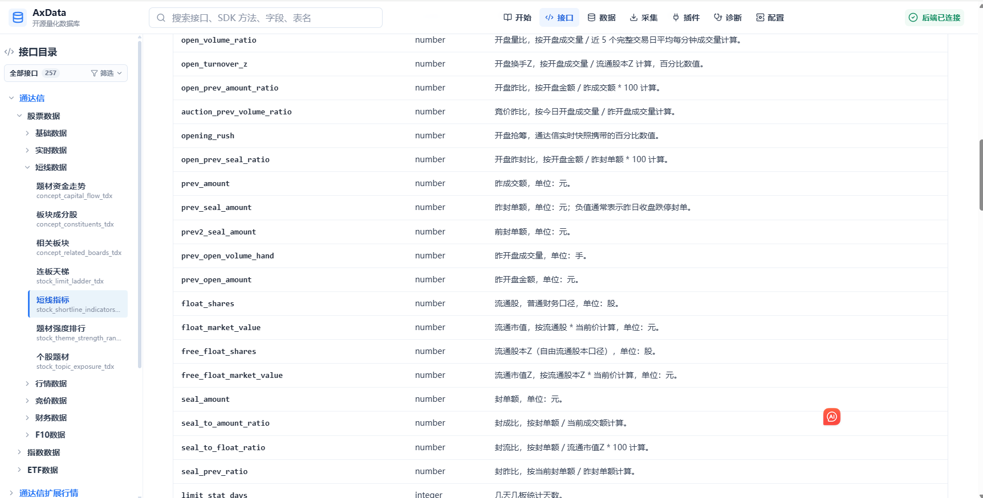Click the seal_amount field name
This screenshot has height=498, width=983.
(205, 399)
